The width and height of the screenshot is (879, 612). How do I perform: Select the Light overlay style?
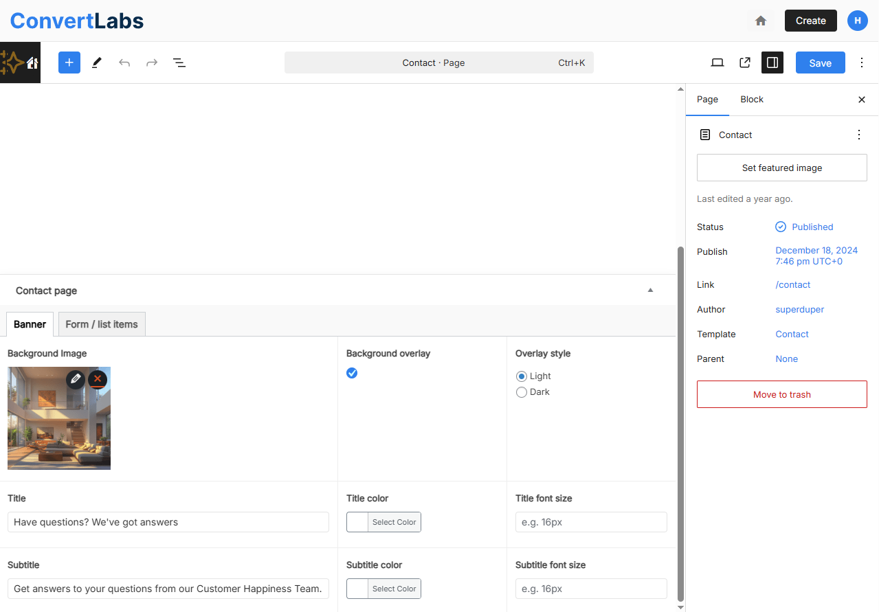point(522,376)
